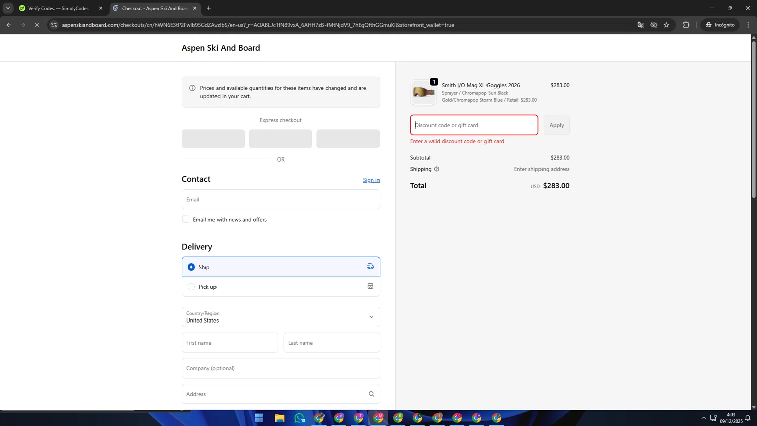Click the Total $283.00 amount
Screen dimensions: 757x426
556,186
